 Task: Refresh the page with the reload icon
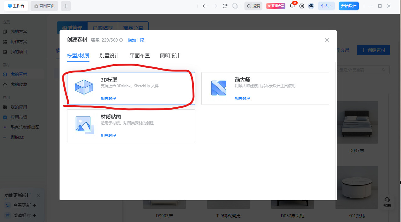pyautogui.click(x=225, y=6)
